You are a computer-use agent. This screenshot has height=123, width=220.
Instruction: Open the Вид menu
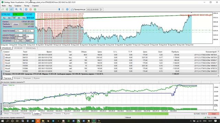pyautogui.click(x=10, y=6)
